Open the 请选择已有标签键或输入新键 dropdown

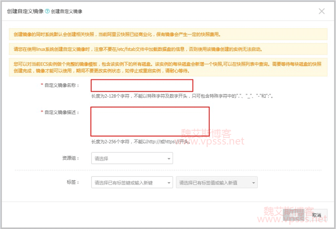[x=132, y=182]
